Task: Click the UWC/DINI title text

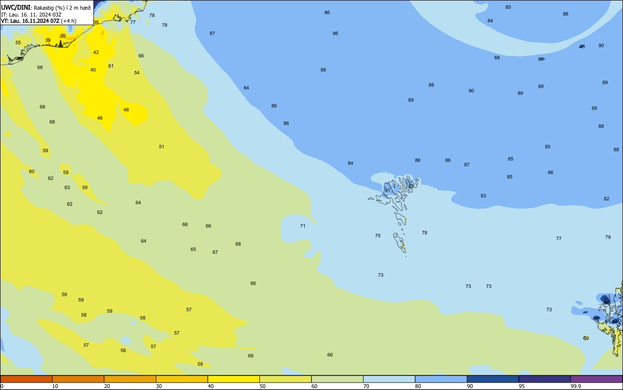Action: 16,8
